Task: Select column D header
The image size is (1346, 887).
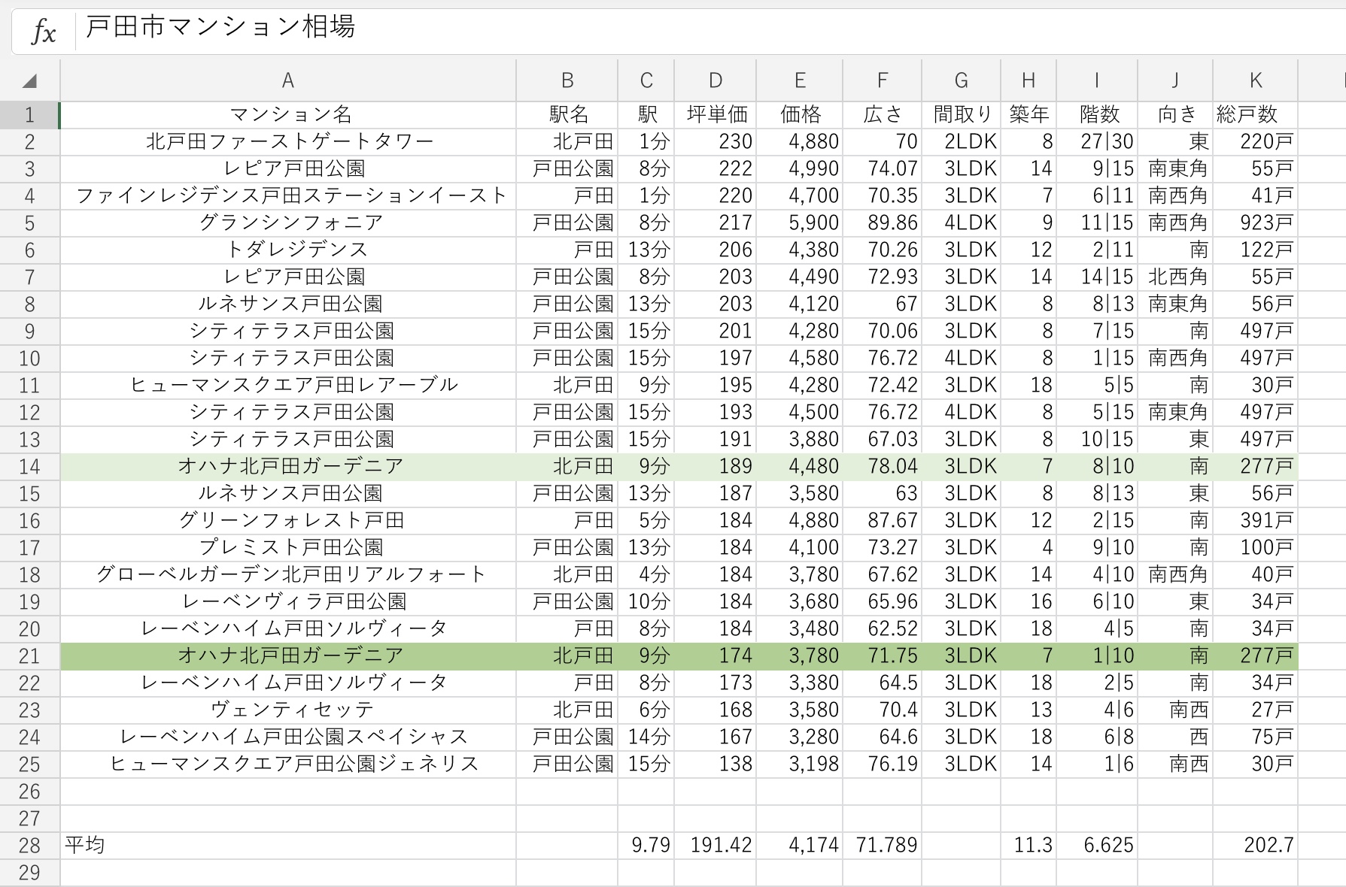Action: coord(715,81)
